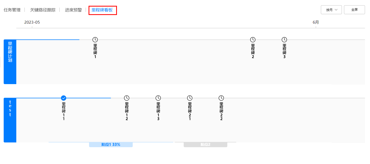The image size is (370, 164).
Task: Click the 2023-05 timeline date label
Action: (32, 22)
